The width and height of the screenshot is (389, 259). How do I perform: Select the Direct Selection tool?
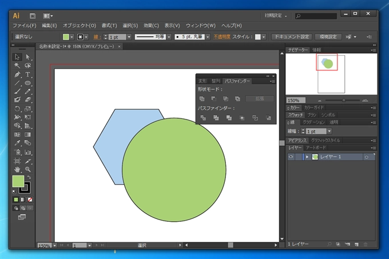(27, 57)
